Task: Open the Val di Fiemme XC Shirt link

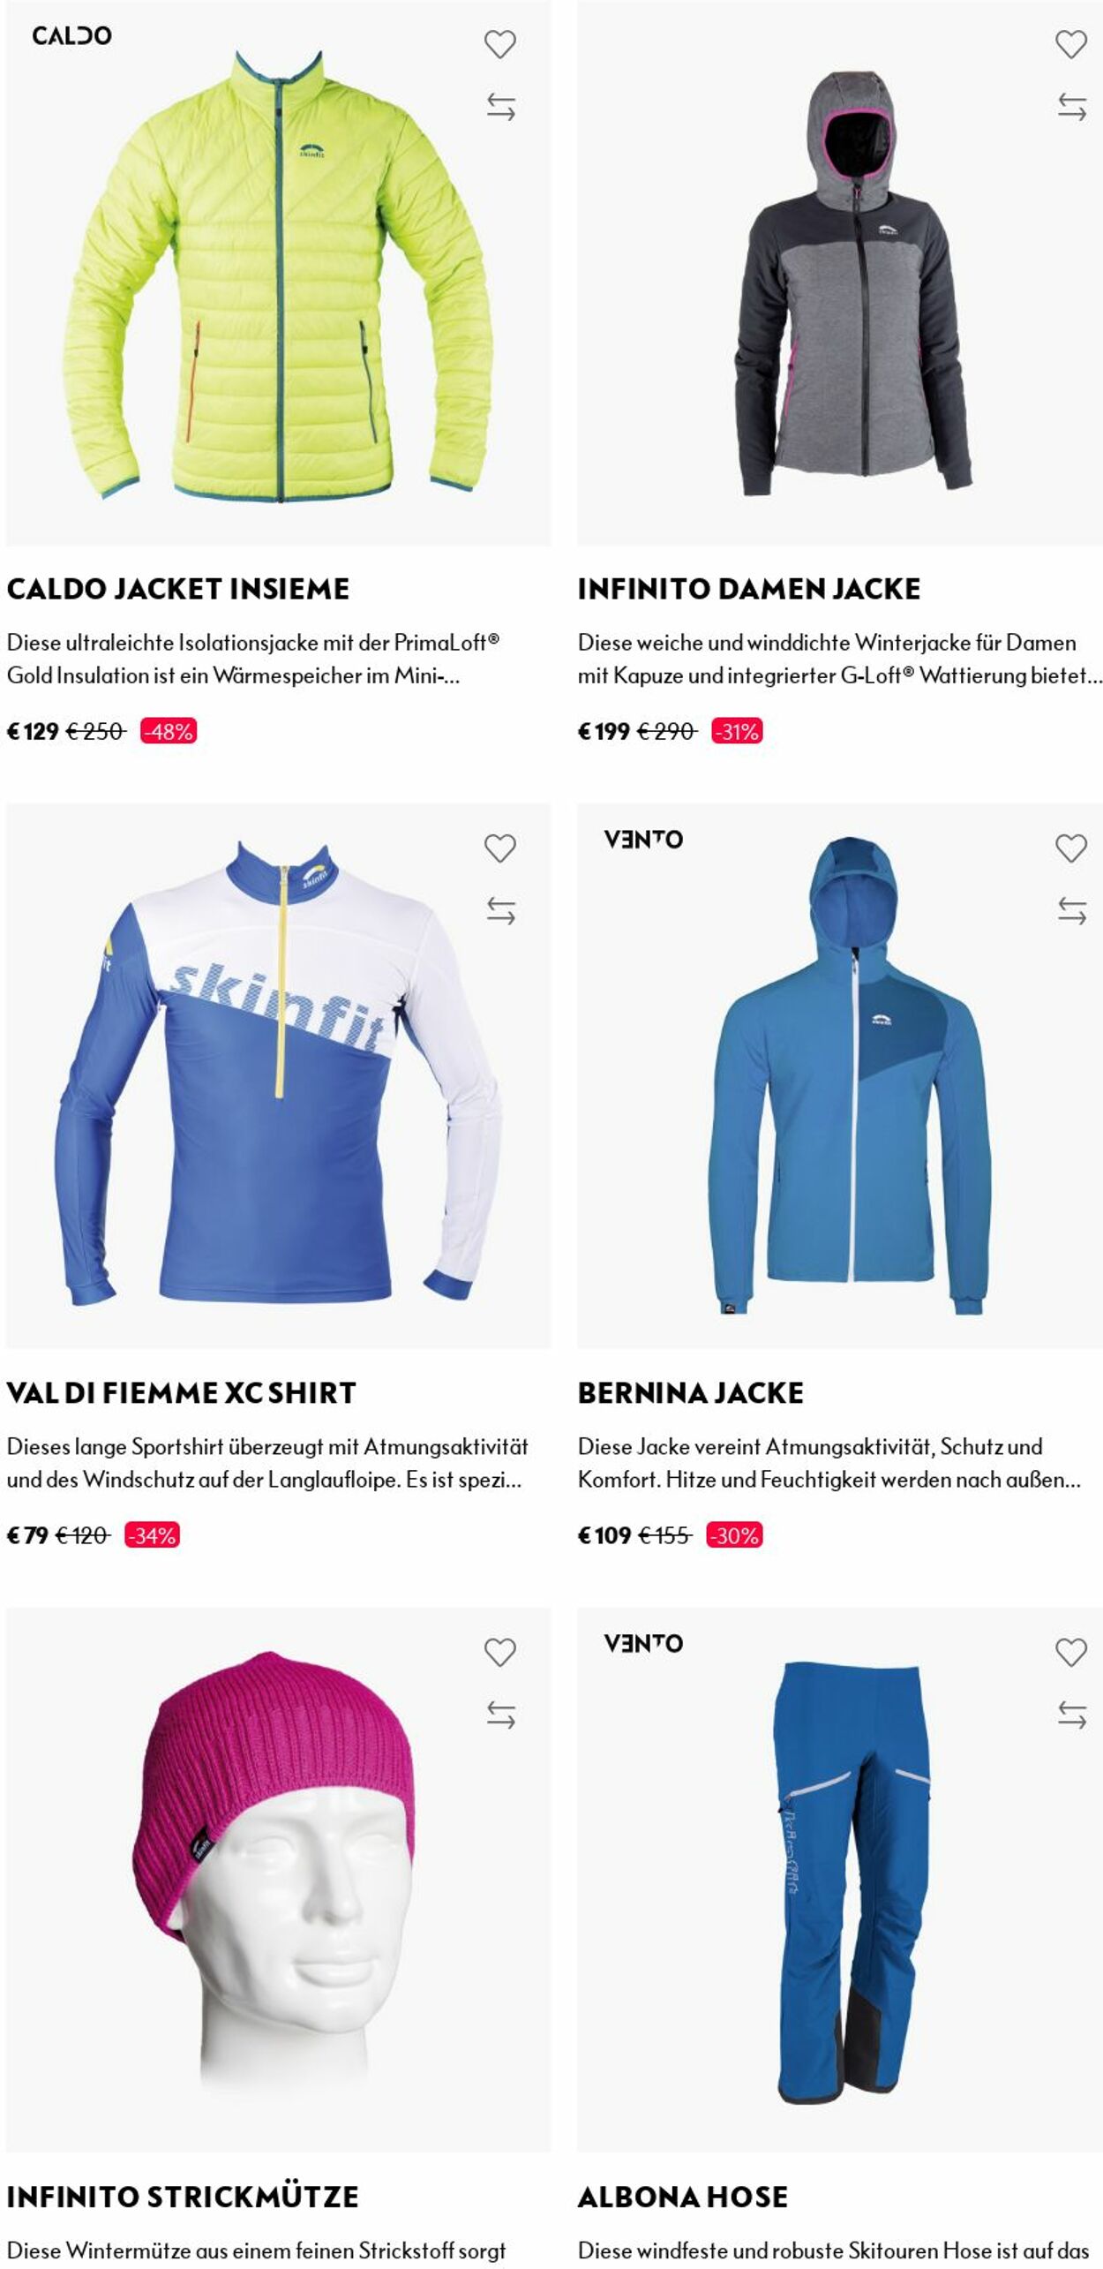Action: pyautogui.click(x=181, y=1393)
